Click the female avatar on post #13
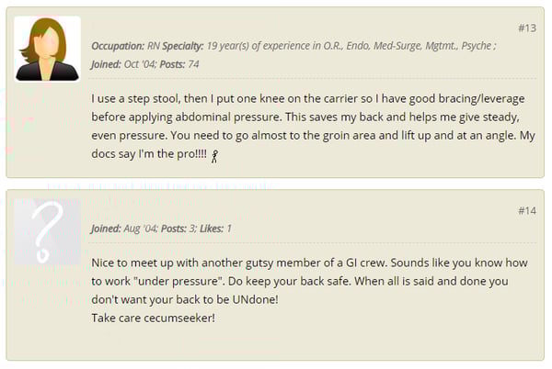Screen dimensions: 552x369 [x=47, y=49]
